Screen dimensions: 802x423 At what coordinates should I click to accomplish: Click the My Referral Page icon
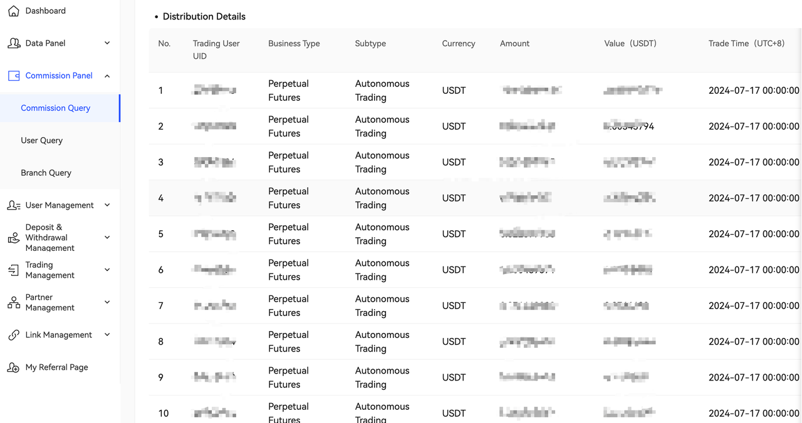tap(13, 367)
